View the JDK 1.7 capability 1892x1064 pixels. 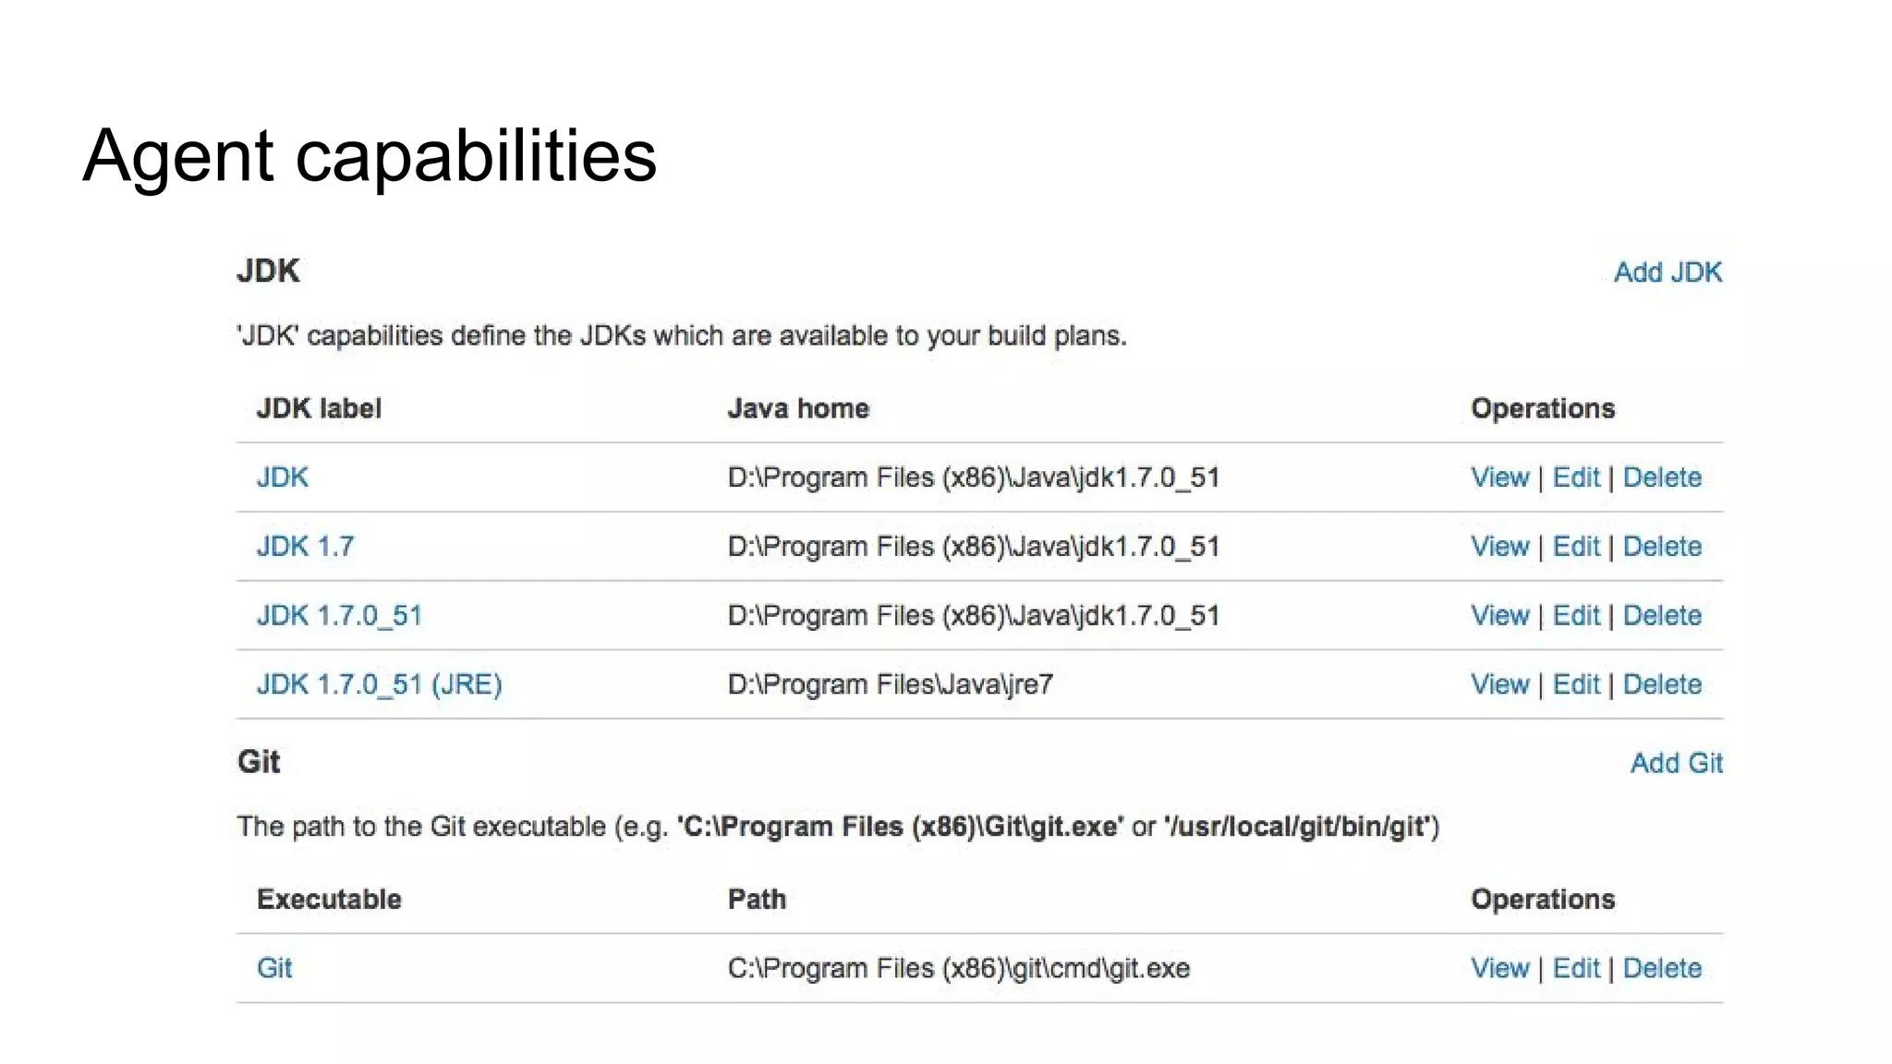[x=1499, y=547]
